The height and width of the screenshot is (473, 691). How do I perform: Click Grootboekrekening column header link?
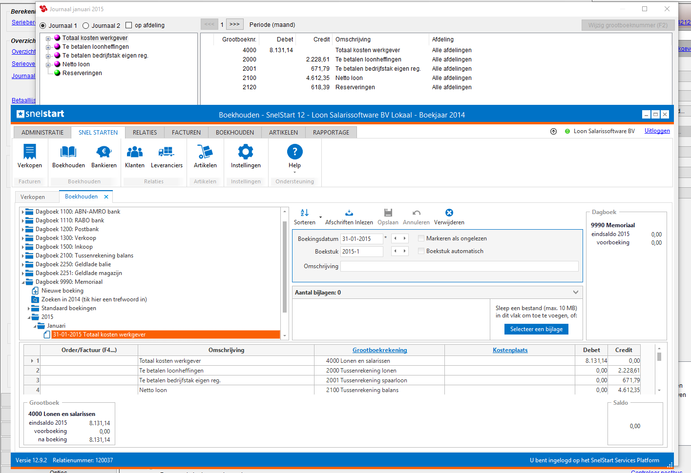[379, 350]
